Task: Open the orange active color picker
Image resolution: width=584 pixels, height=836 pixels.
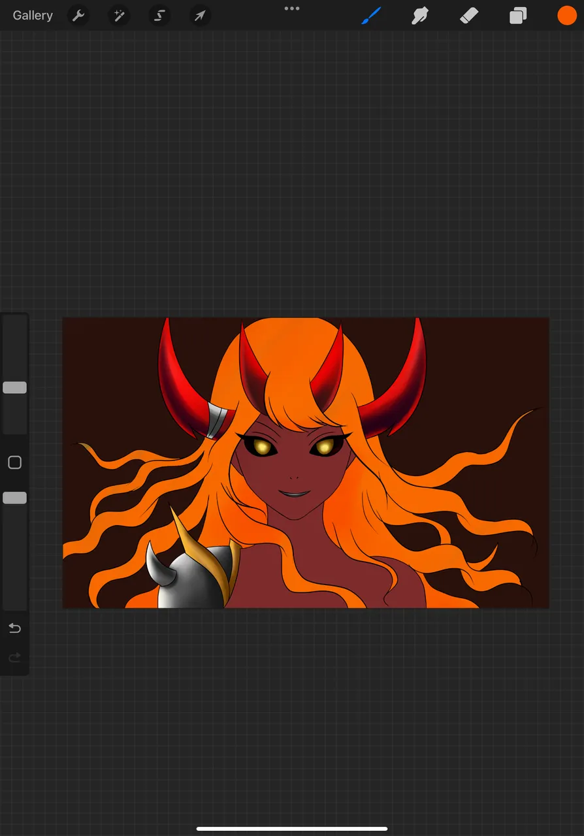Action: [x=567, y=16]
